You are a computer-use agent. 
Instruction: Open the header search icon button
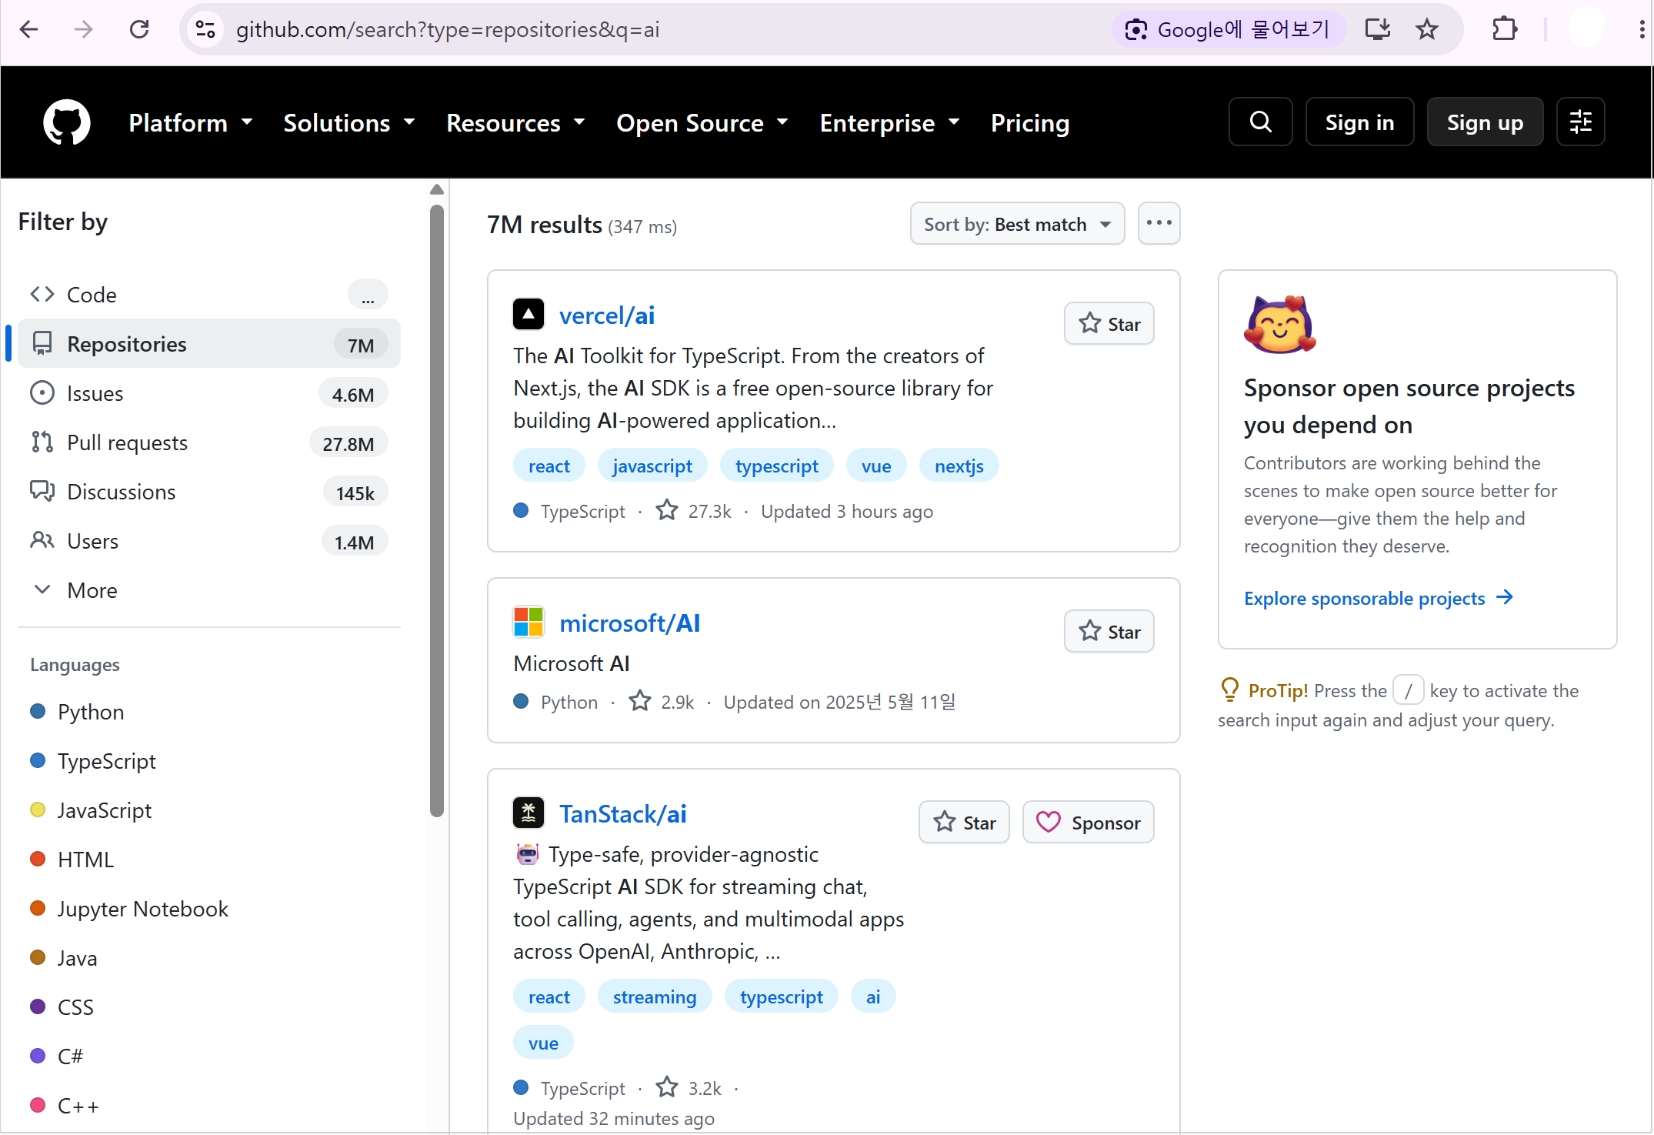tap(1260, 122)
